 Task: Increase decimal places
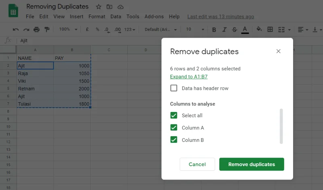pos(117,30)
